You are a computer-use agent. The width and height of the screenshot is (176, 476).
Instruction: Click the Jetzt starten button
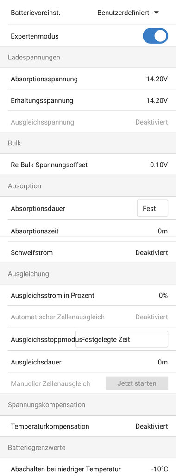pos(137,383)
